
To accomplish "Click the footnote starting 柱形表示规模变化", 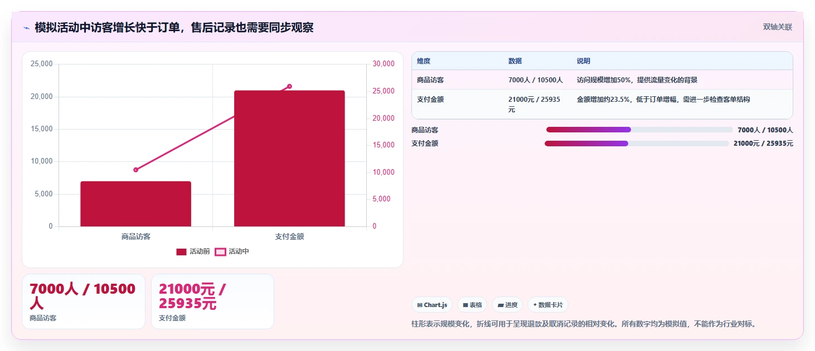I will 584,324.
